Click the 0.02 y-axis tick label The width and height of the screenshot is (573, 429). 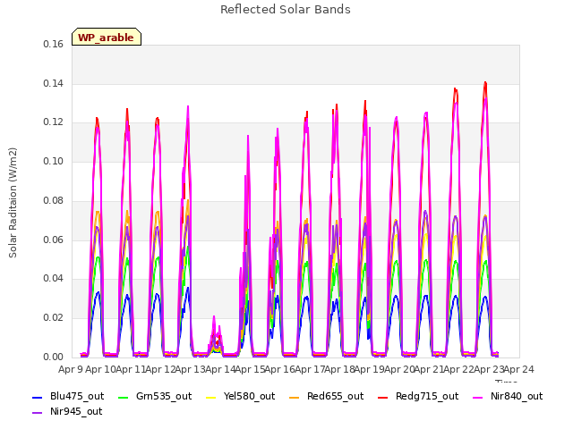point(53,318)
